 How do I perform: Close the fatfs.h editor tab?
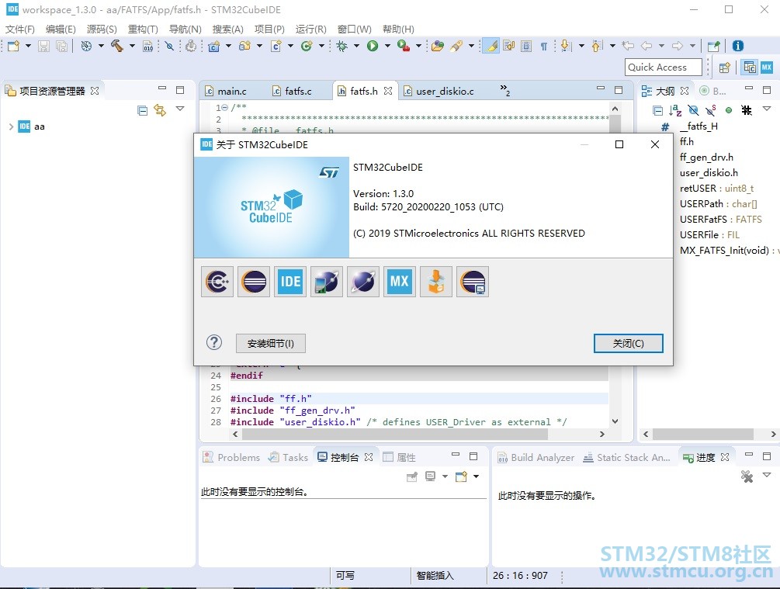click(388, 91)
